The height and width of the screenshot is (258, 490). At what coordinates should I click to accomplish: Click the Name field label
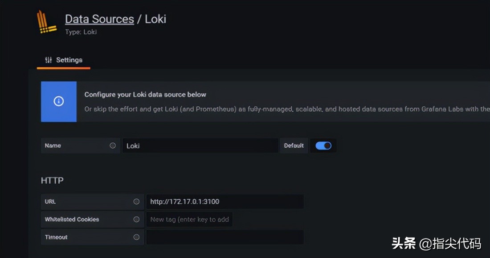coord(53,145)
